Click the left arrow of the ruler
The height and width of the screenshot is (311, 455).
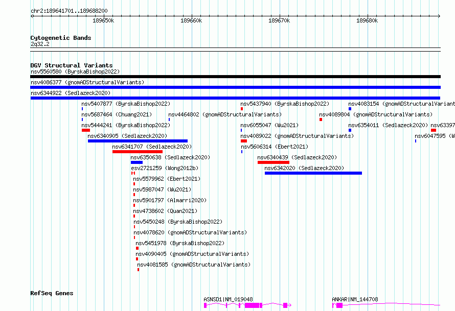pyautogui.click(x=32, y=16)
